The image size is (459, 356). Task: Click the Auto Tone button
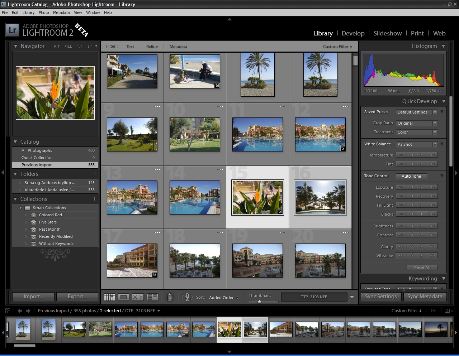[411, 176]
